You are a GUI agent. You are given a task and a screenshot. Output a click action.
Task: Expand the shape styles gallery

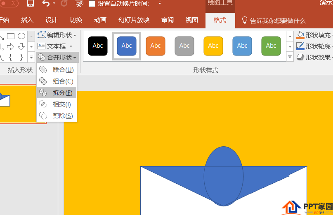point(290,57)
